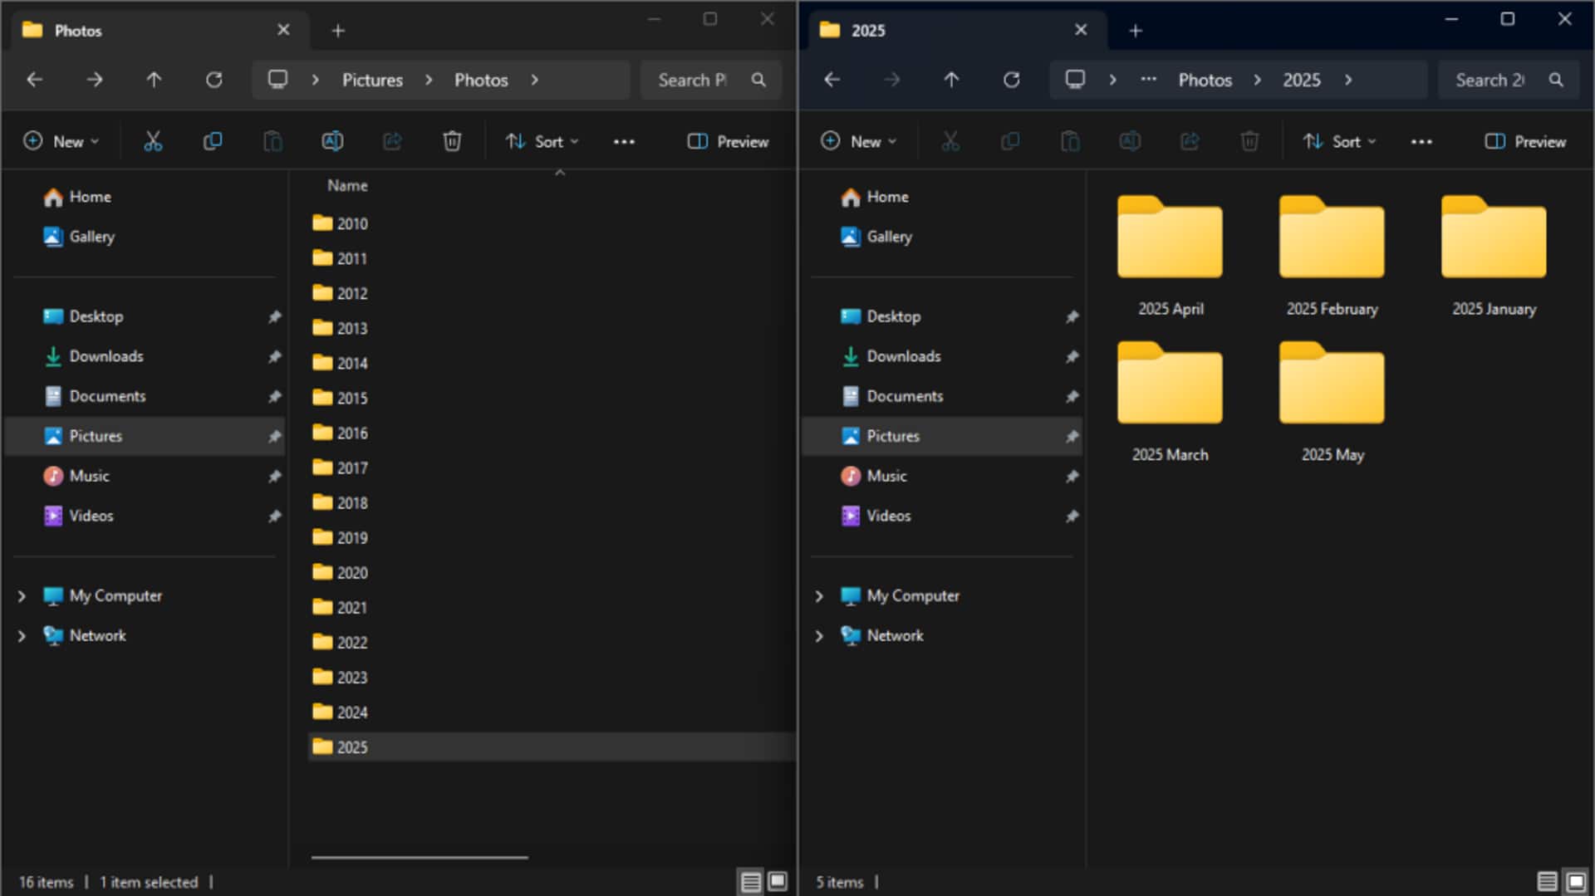Click Delete trash icon in Photos window
Viewport: 1595px width, 896px height.
coord(452,141)
